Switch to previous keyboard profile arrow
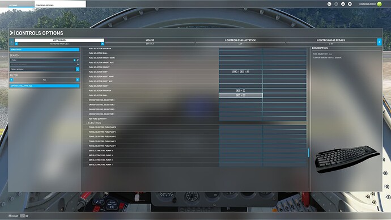This screenshot has width=391, height=220. tap(16, 44)
